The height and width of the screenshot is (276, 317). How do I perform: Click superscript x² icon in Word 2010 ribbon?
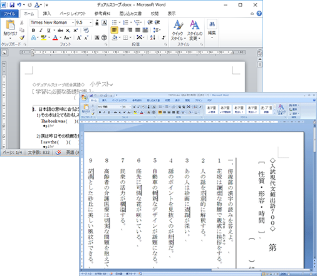coord(75,31)
